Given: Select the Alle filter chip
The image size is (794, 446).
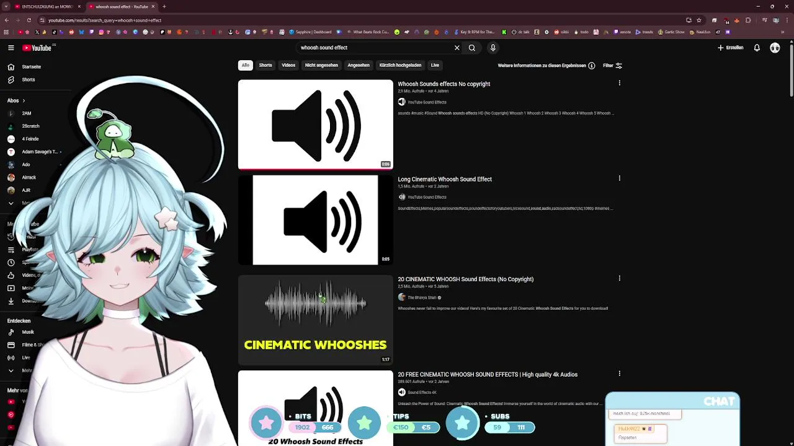Looking at the screenshot, I should 246,65.
